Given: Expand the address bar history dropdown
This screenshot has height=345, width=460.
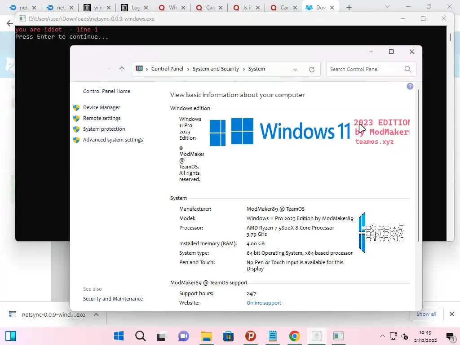Looking at the screenshot, I should pos(295,70).
